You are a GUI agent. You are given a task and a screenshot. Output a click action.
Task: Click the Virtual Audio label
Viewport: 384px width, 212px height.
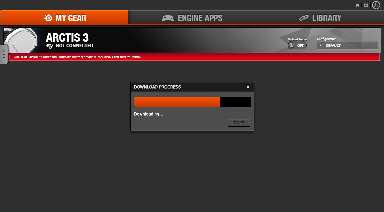[x=297, y=39]
